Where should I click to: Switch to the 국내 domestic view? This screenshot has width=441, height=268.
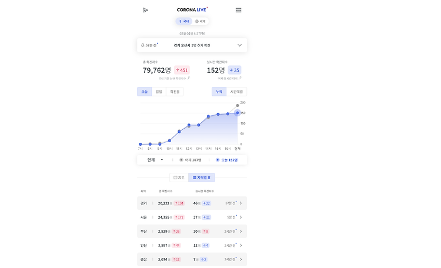[x=184, y=21]
